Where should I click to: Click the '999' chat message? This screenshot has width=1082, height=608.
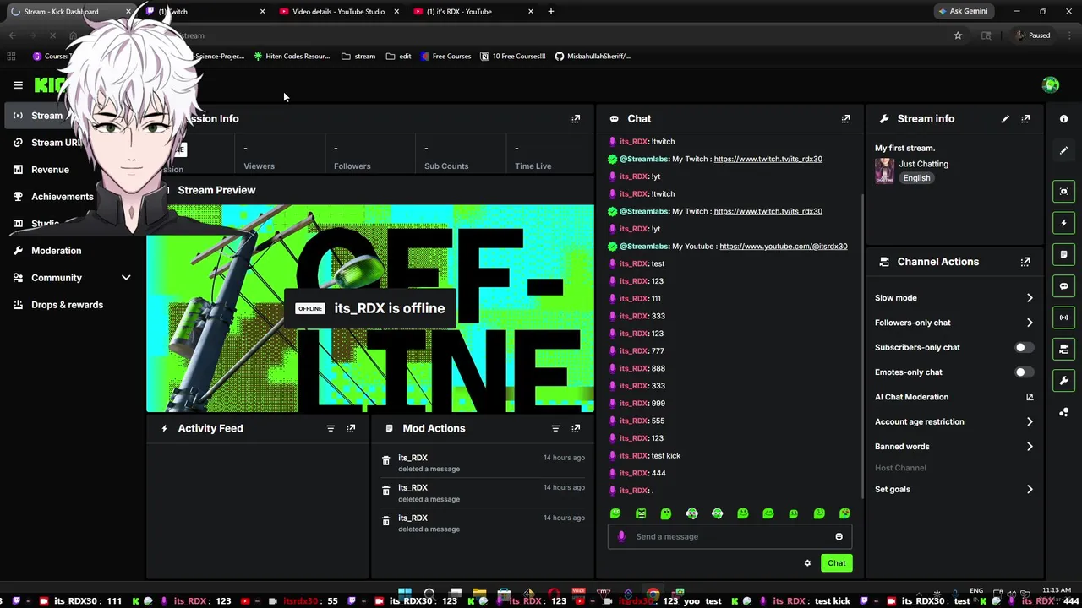(x=658, y=404)
